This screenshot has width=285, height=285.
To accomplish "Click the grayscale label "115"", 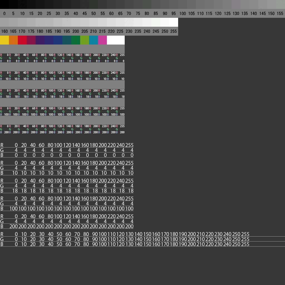I will click(209, 13).
